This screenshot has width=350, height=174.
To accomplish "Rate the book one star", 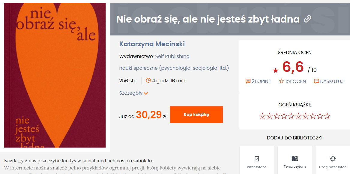I will click(262, 116).
